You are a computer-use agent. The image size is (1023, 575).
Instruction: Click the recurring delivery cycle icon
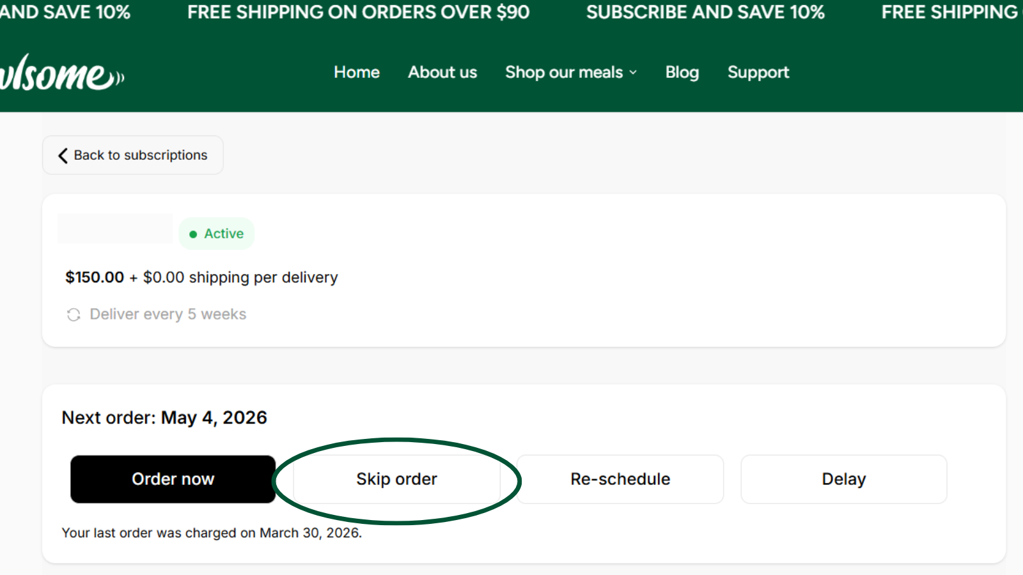tap(74, 314)
